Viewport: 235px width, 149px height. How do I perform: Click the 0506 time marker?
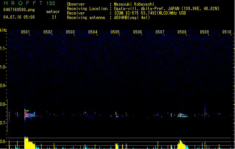pyautogui.click(x=137, y=32)
